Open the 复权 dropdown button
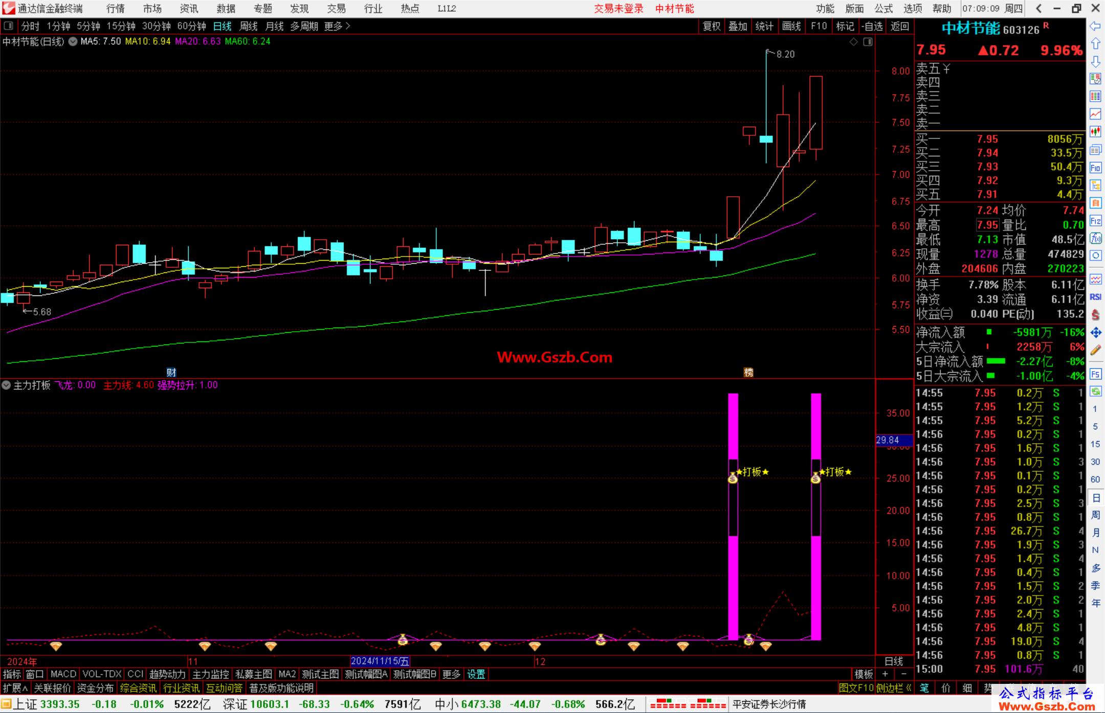This screenshot has height=713, width=1105. (x=712, y=26)
